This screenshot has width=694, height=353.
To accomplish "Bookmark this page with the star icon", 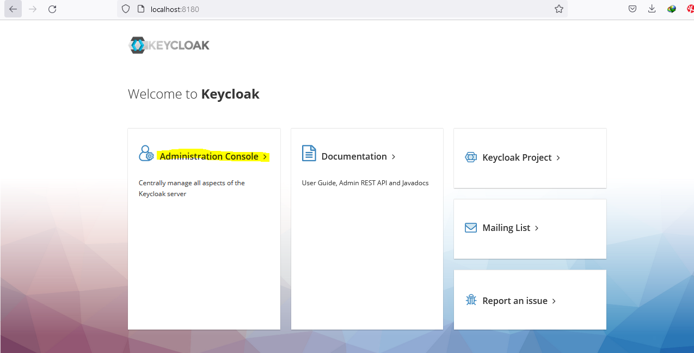I will pyautogui.click(x=558, y=9).
